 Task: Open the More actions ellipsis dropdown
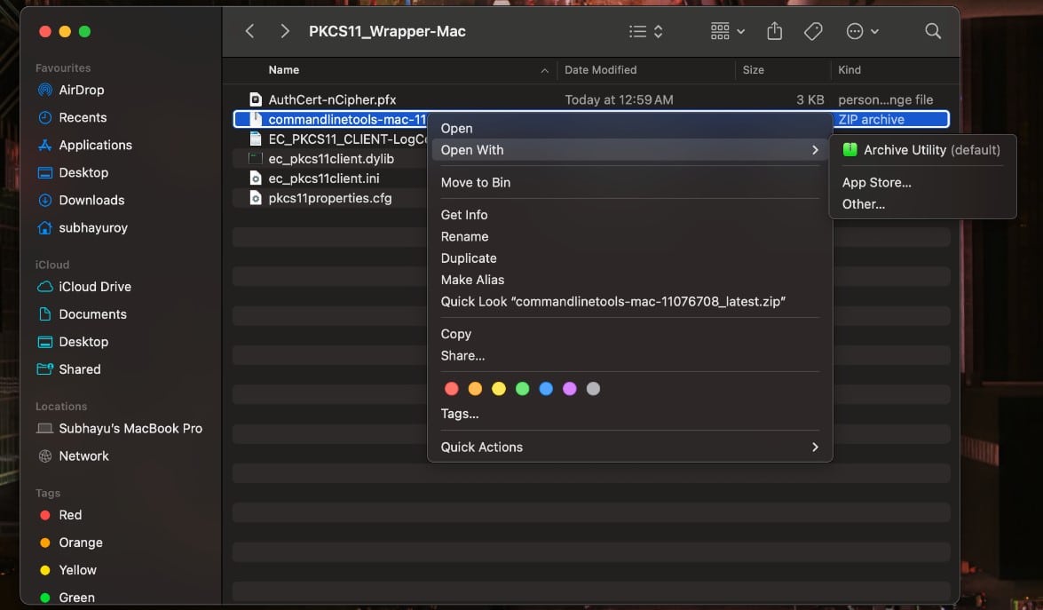click(862, 31)
